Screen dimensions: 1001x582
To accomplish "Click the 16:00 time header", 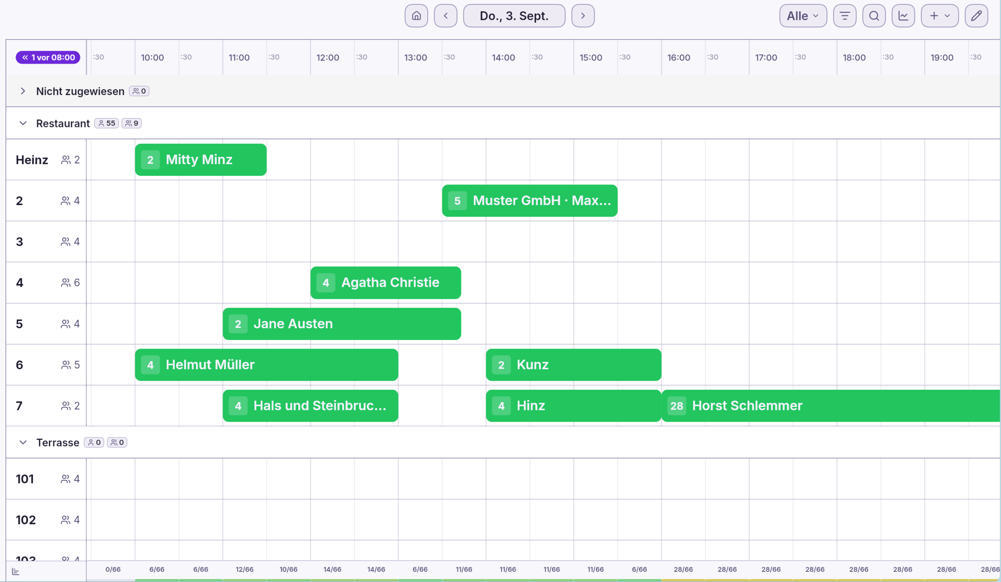I will coord(678,57).
